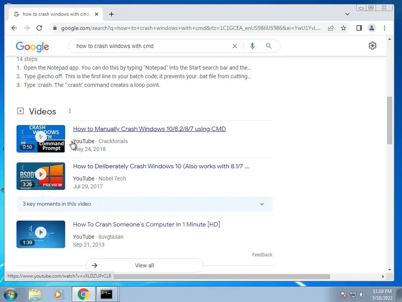Open Windows Explorer from the taskbar
The width and height of the screenshot is (402, 302).
35,294
